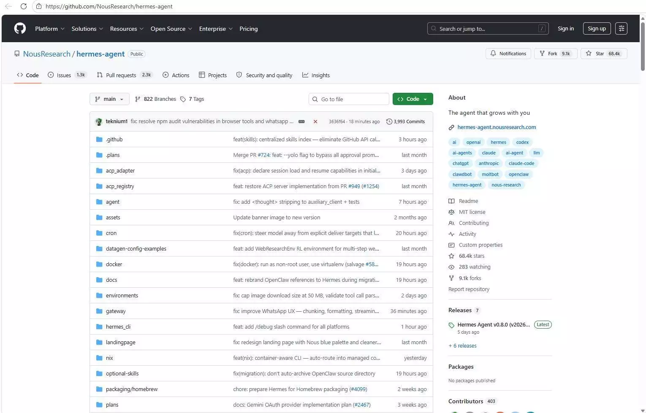Open hermes-agent.nousresearch.com website link
646x413 pixels.
[497, 127]
